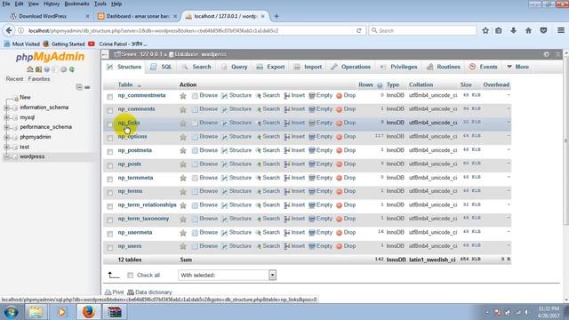The width and height of the screenshot is (569, 320).
Task: Open the Privileges tab
Action: pyautogui.click(x=399, y=67)
